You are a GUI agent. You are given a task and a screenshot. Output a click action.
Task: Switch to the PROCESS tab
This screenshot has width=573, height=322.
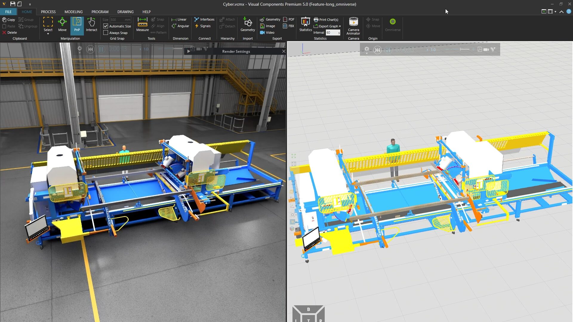point(48,12)
